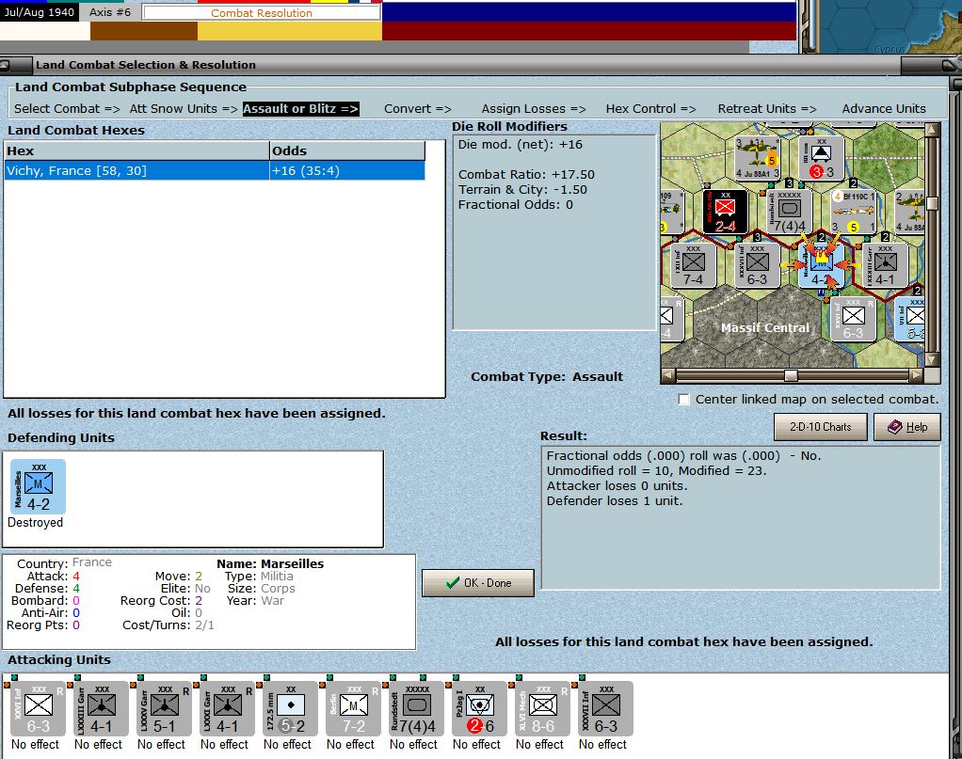The width and height of the screenshot is (962, 759).
Task: Click the mini map horizontal scrollbar thumb
Action: point(792,374)
